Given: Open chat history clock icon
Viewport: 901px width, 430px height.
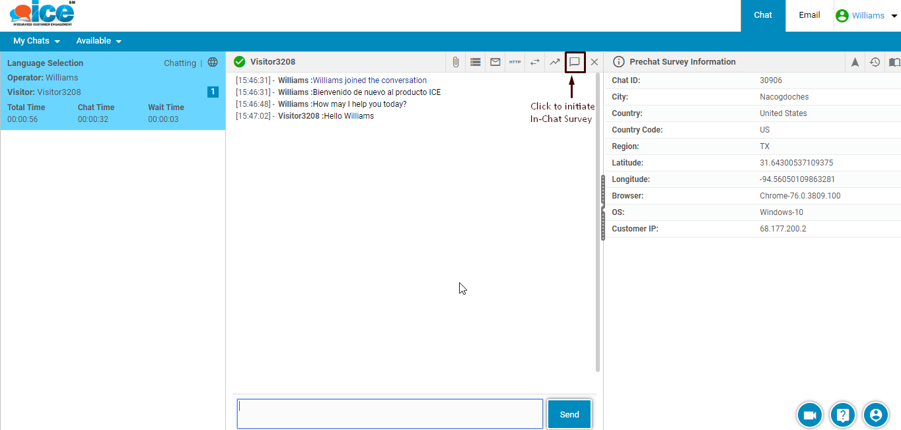Looking at the screenshot, I should [875, 62].
